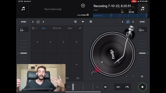Expand left deck BPM 0.0 dropdown
Screen dimensions: 166x93
(24, 30)
